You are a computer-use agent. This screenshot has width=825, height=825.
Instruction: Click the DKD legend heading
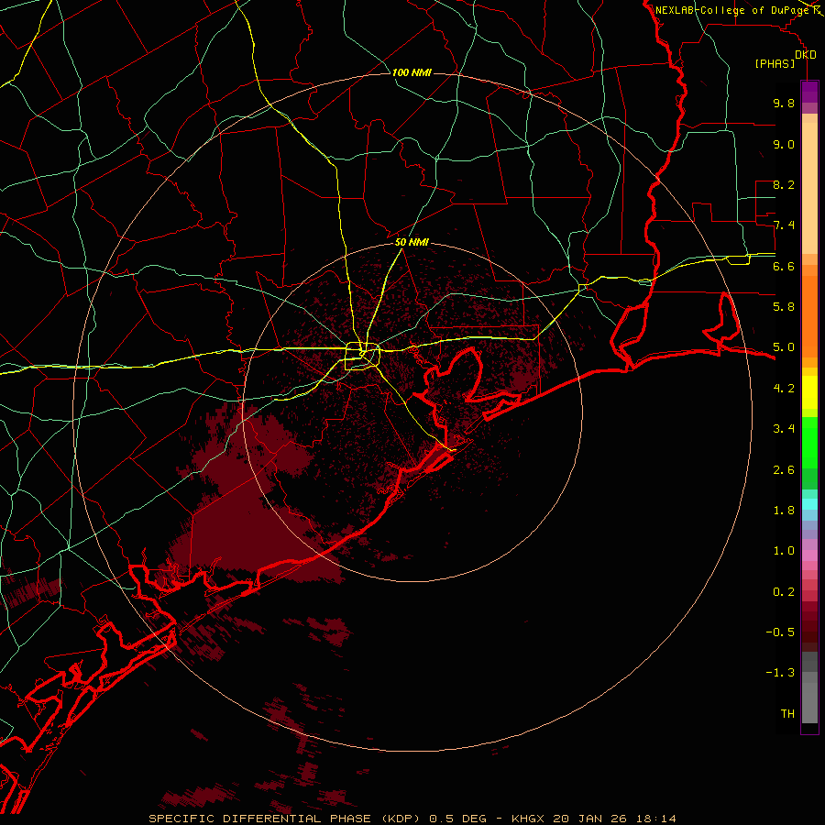pyautogui.click(x=806, y=55)
